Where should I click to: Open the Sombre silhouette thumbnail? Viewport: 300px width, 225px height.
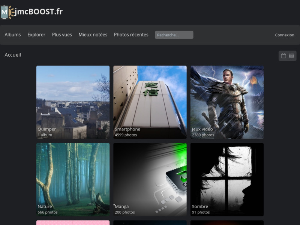click(x=227, y=174)
